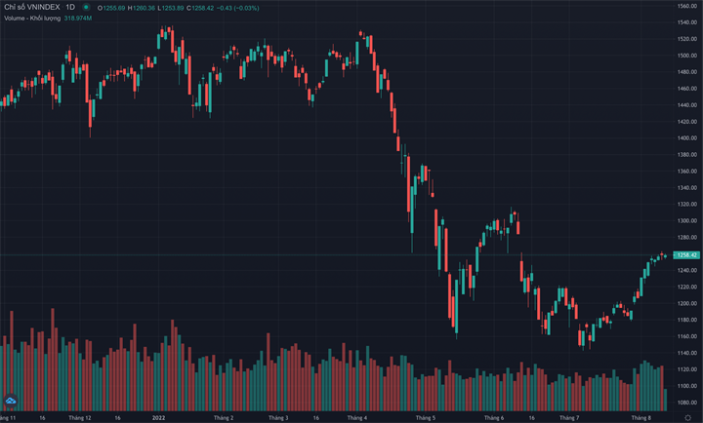Click the 'Tháng 4' time axis label
Image resolution: width=703 pixels, height=423 pixels.
[x=357, y=417]
